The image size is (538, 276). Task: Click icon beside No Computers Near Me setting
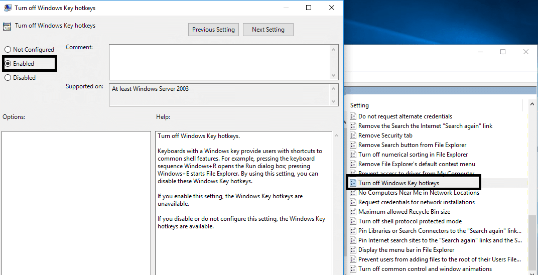point(353,193)
